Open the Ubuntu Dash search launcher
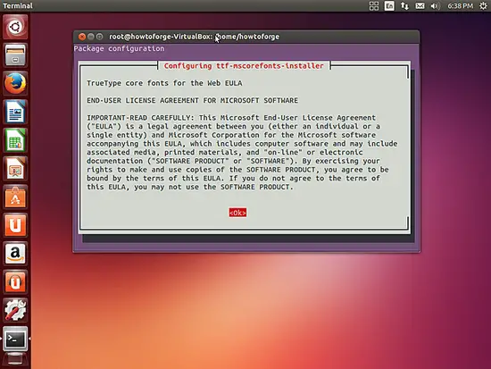The width and height of the screenshot is (491, 369). (x=15, y=27)
